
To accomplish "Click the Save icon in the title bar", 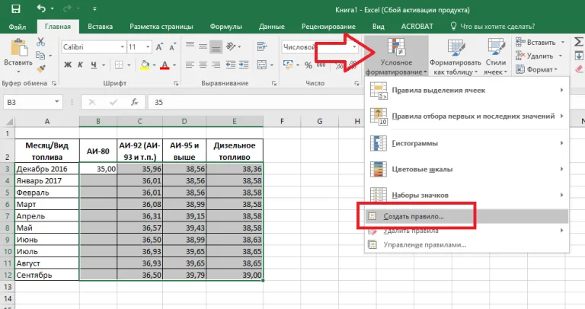I will pos(16,8).
